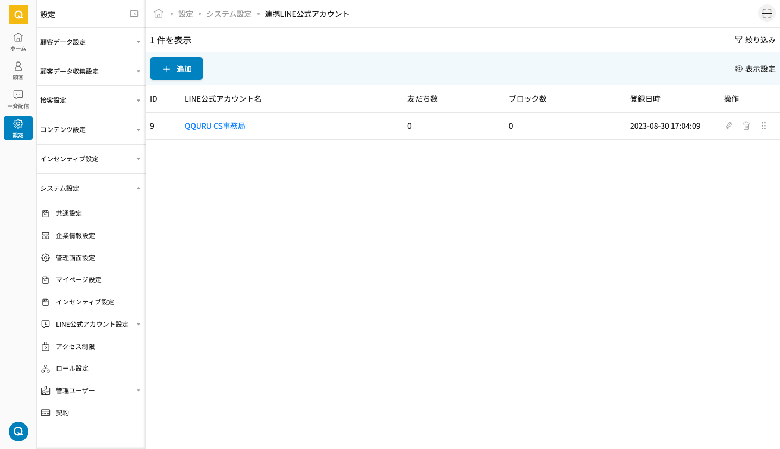Collapse the 設定 sidebar panel icon

(x=134, y=14)
